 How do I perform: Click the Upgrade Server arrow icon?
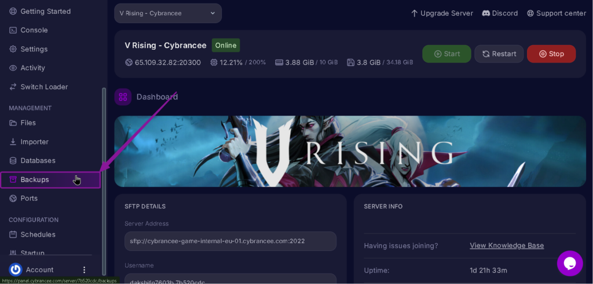414,13
